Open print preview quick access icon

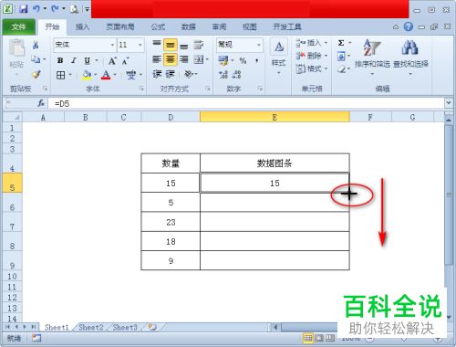pyautogui.click(x=74, y=9)
